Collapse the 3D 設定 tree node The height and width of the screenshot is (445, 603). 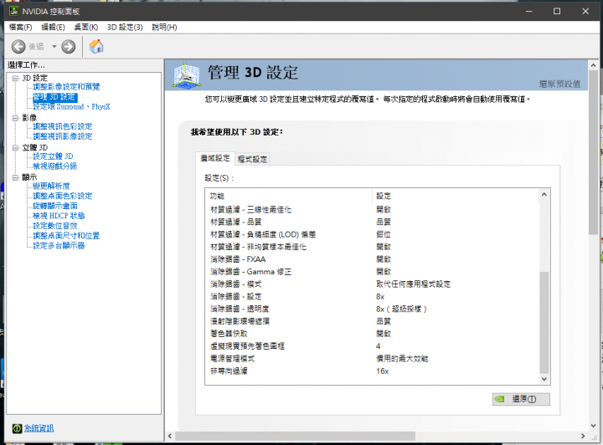click(15, 79)
